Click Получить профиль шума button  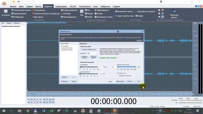pos(89,49)
